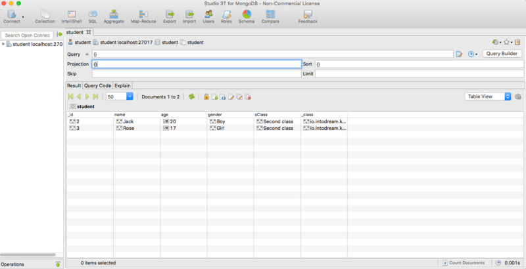Open table view settings gear
This screenshot has height=269, width=526.
click(518, 96)
